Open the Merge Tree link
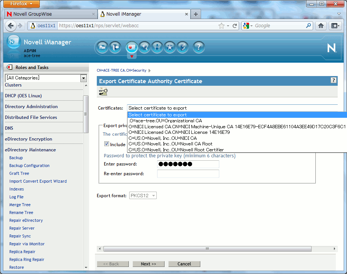Image resolution: width=347 pixels, height=274 pixels. point(20,205)
